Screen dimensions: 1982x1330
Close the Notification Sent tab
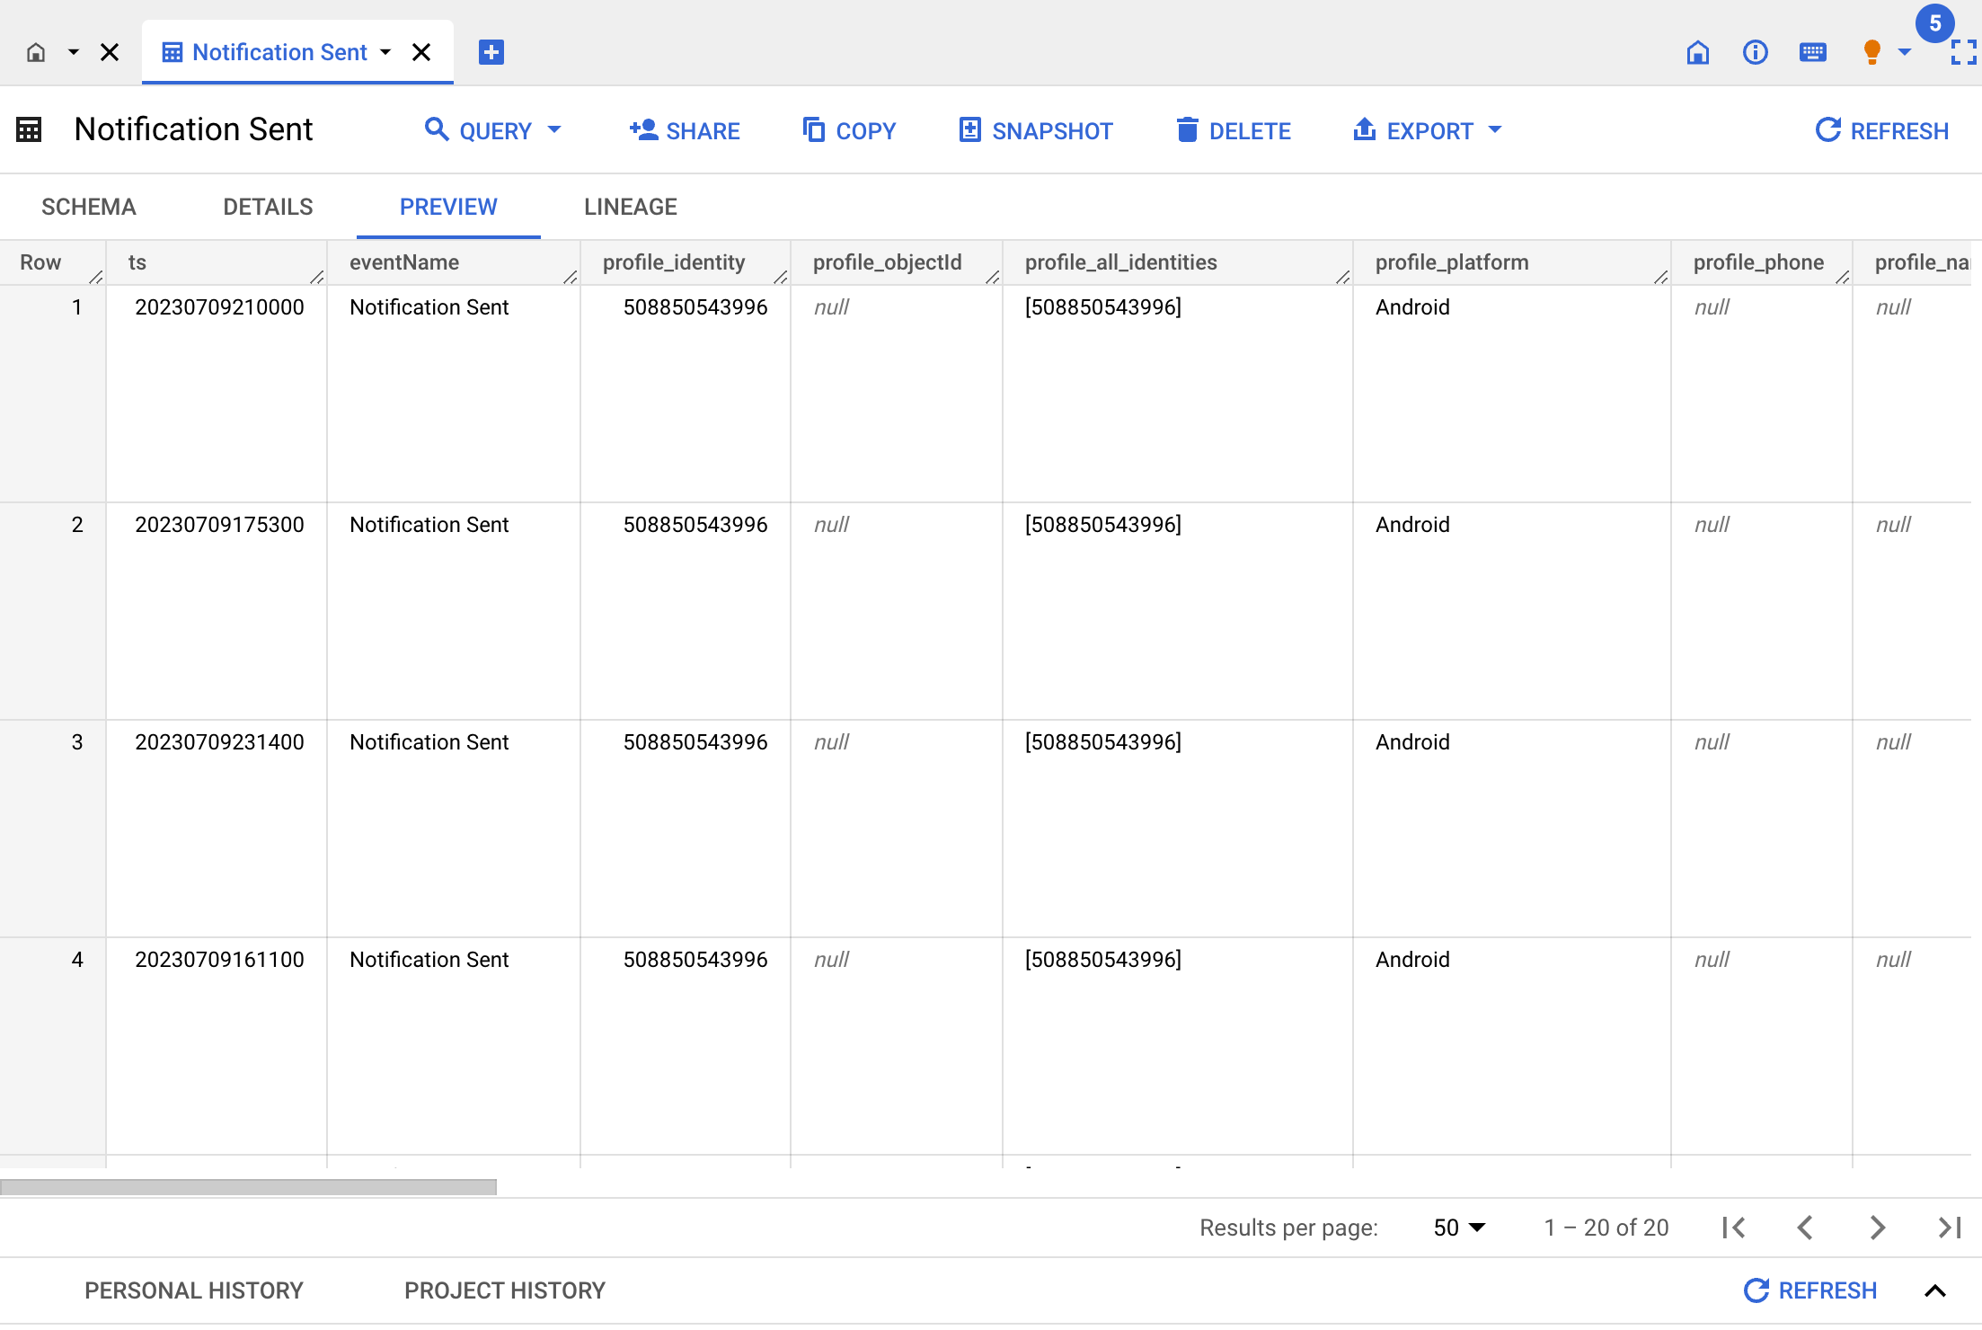421,52
